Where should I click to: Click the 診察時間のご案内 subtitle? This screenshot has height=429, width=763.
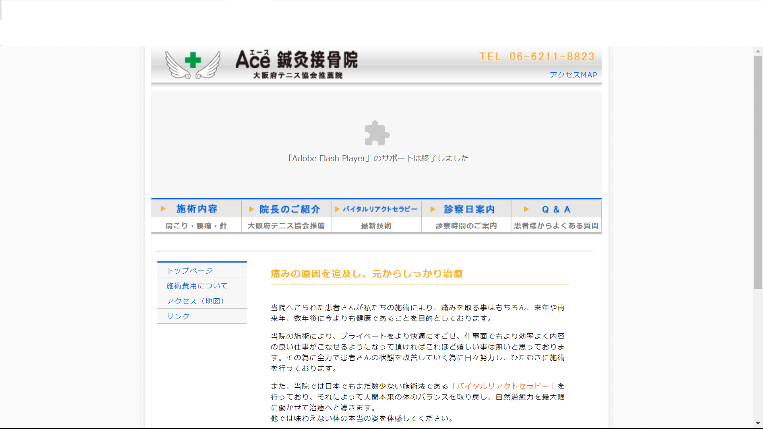[466, 226]
